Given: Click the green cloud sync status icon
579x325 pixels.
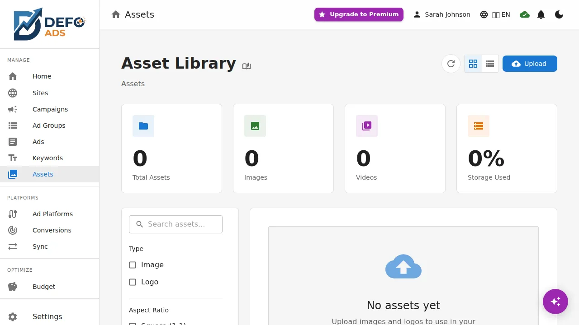Looking at the screenshot, I should coord(525,14).
